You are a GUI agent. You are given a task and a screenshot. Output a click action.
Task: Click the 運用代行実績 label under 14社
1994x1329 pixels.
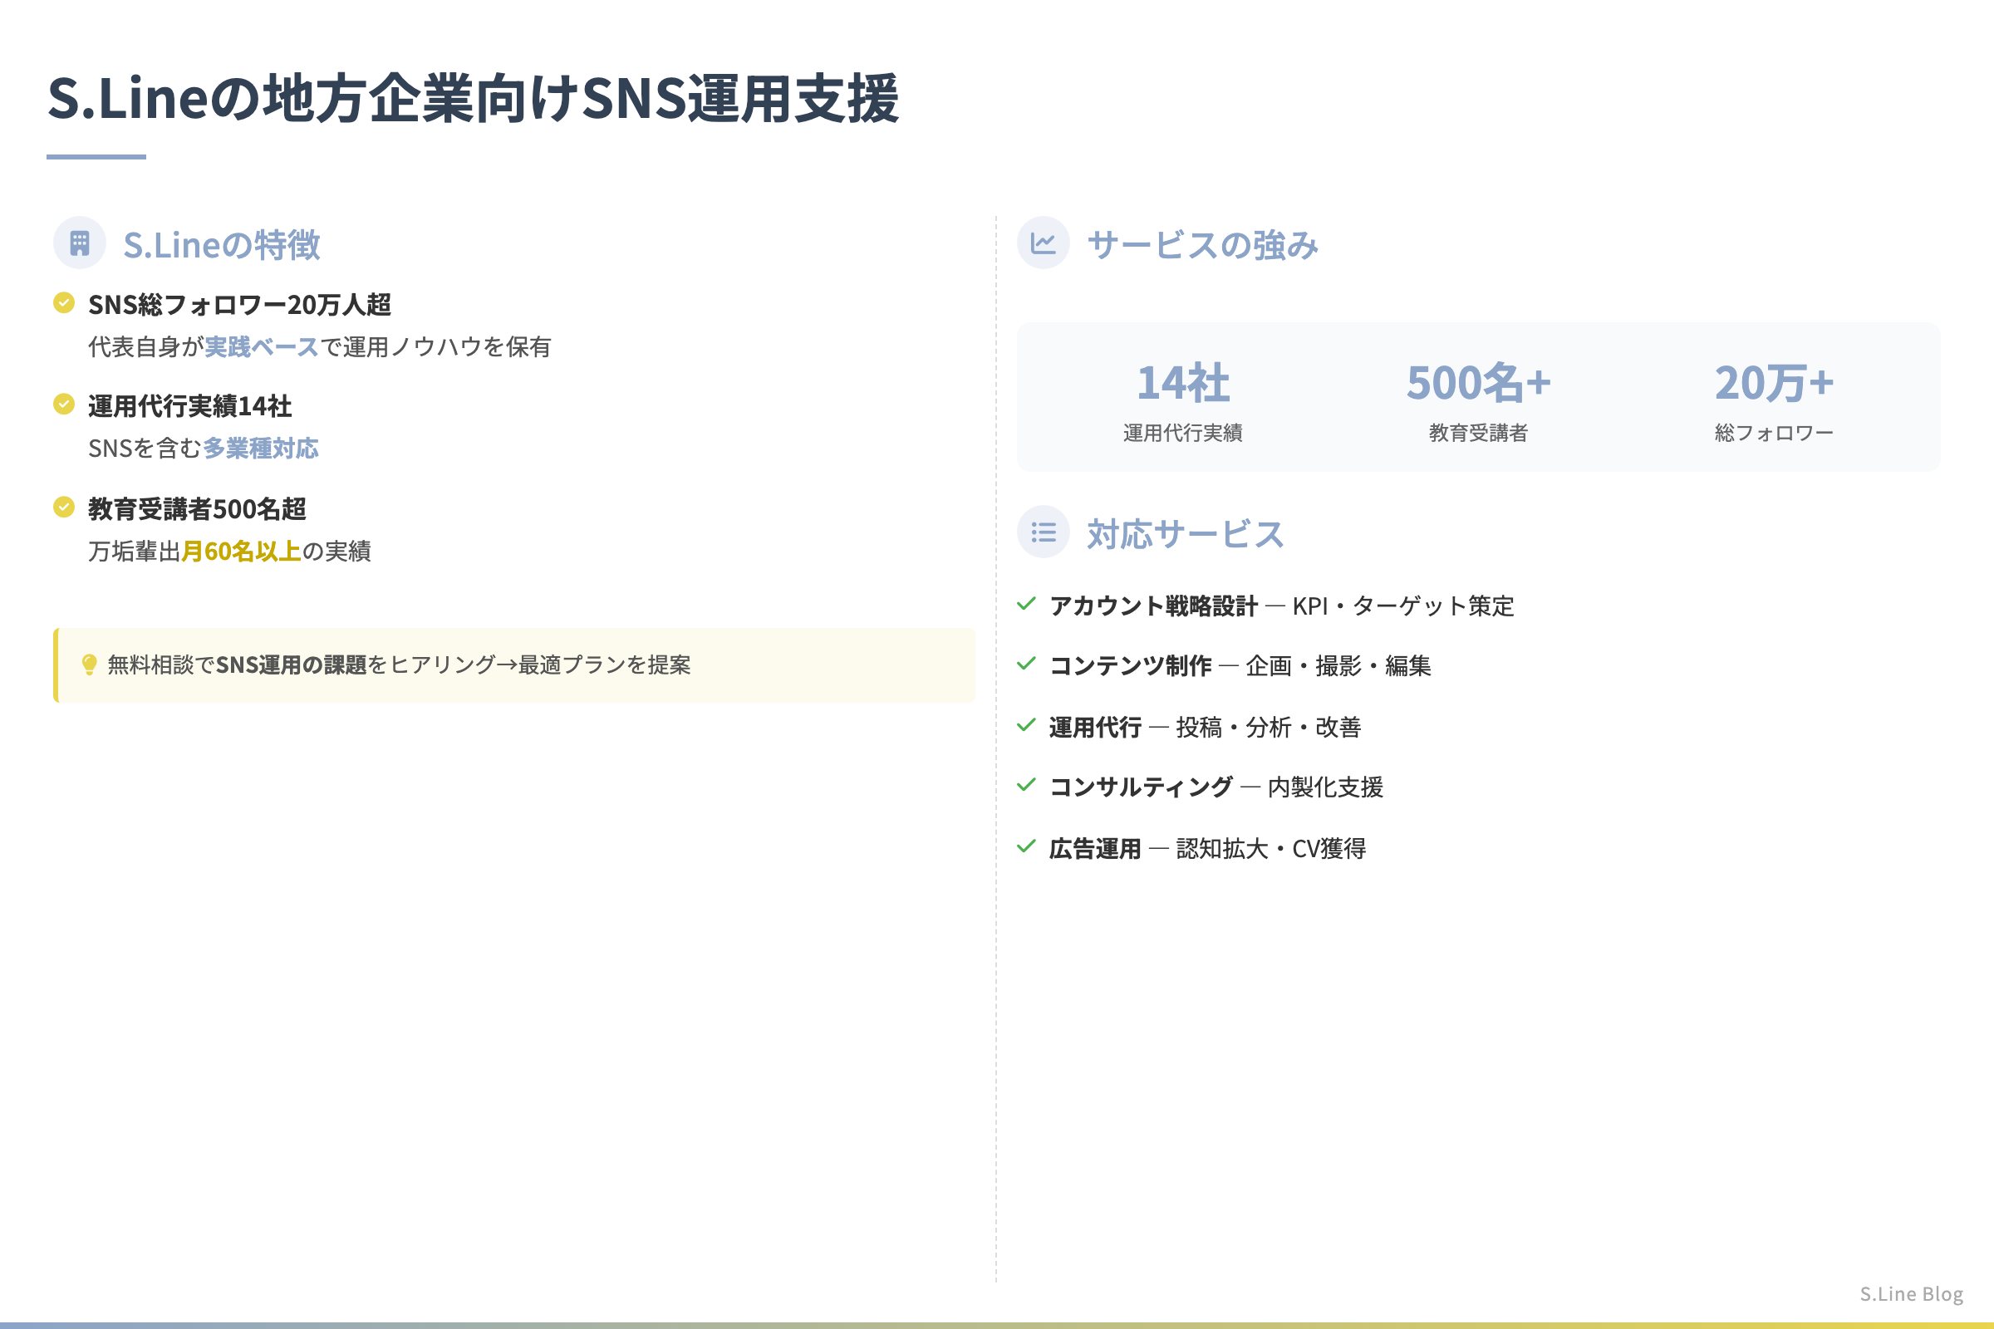coord(1182,433)
